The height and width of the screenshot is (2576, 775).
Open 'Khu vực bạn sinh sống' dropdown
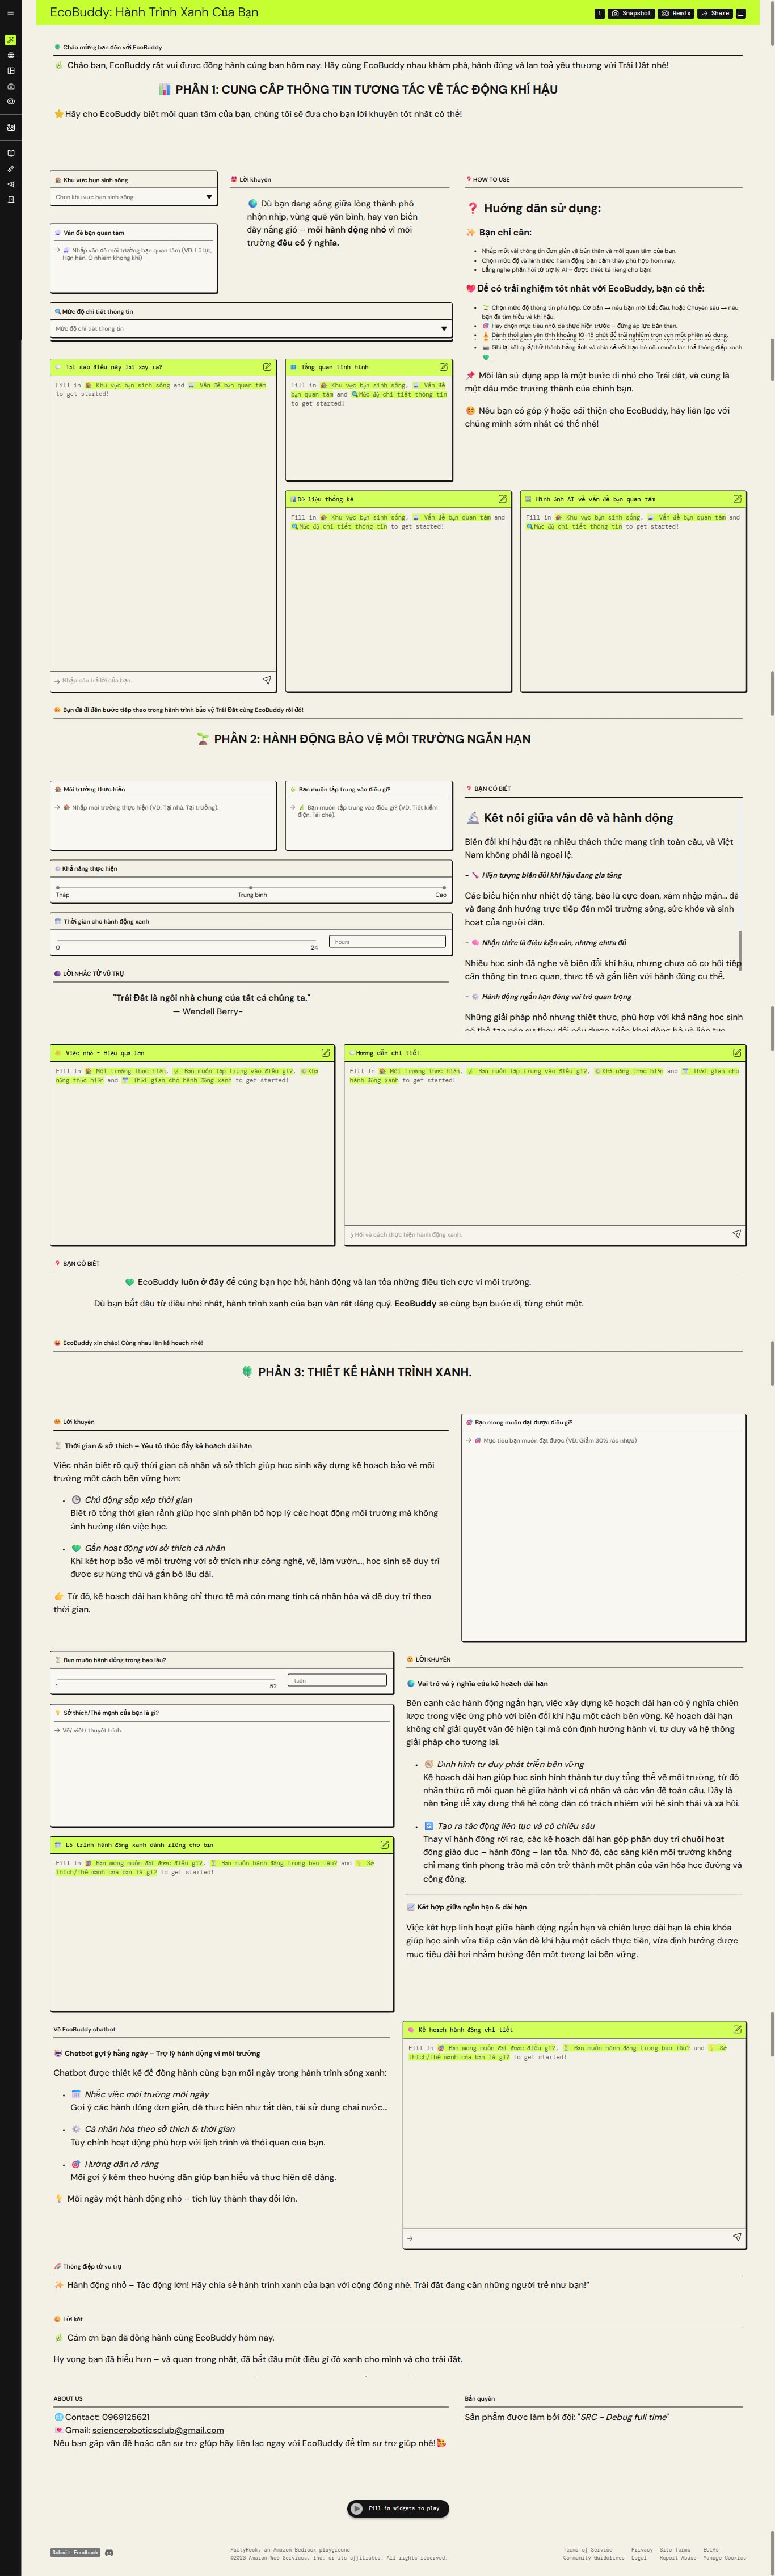[134, 197]
